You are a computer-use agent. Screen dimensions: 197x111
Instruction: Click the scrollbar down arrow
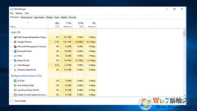[x=184, y=95]
